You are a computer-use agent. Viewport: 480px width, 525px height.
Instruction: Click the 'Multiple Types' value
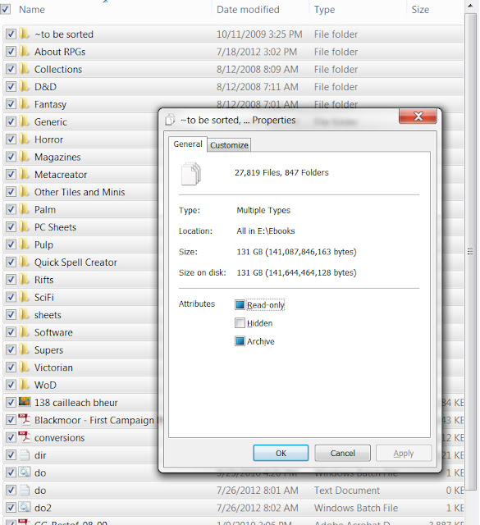coord(263,210)
